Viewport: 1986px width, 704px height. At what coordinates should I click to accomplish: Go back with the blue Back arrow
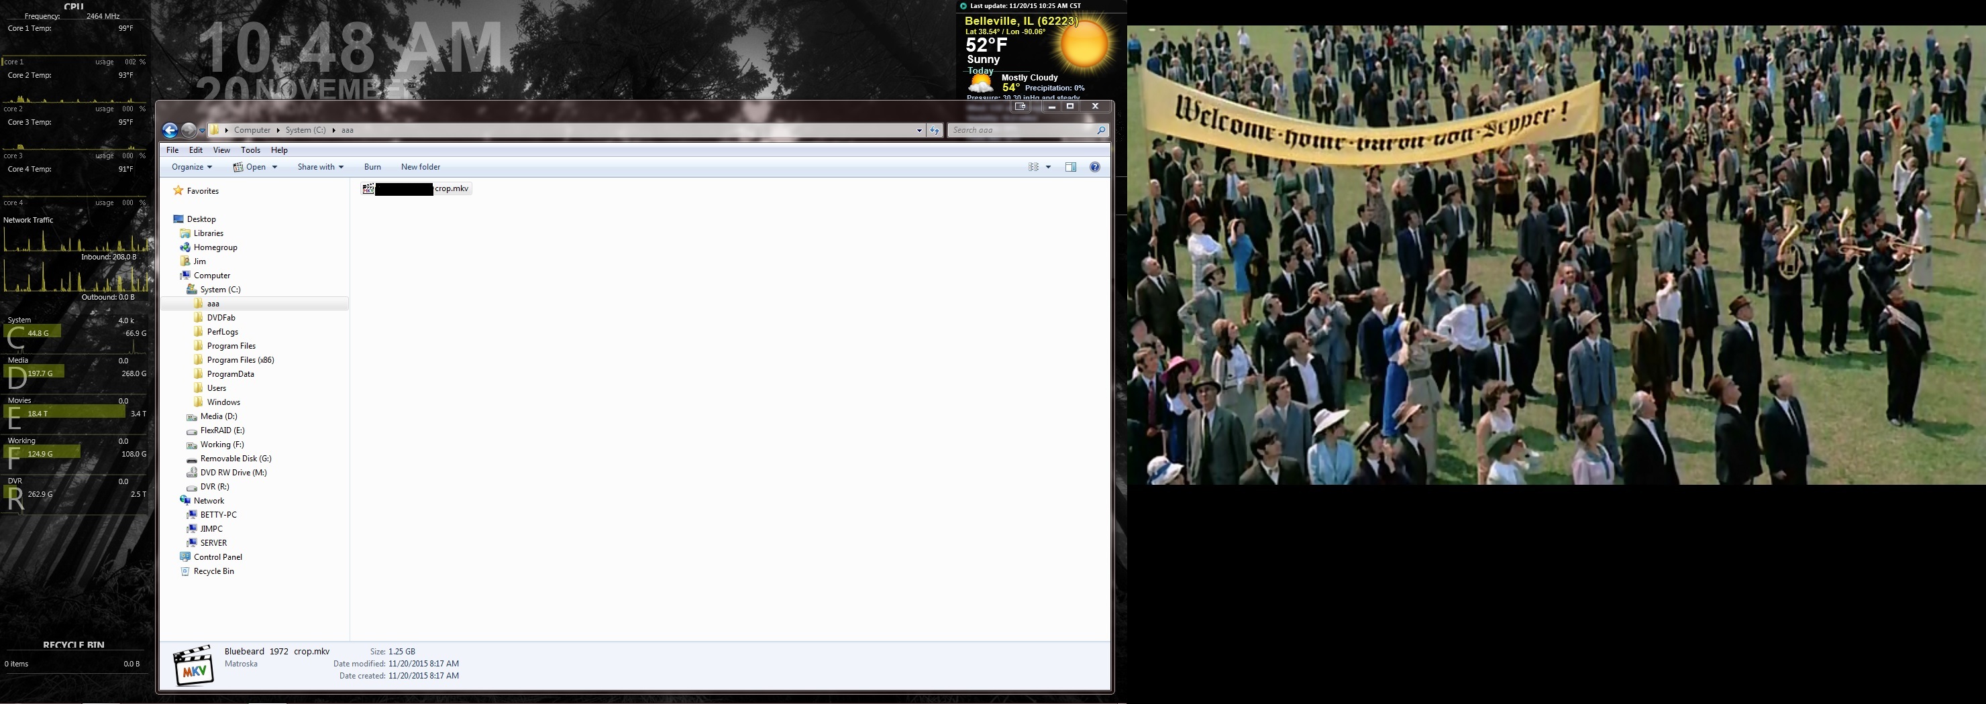click(170, 130)
